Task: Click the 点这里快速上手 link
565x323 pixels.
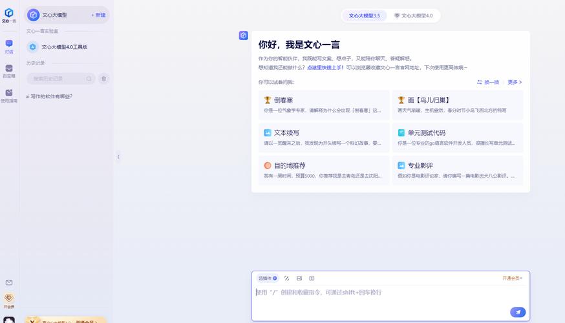Action: point(325,68)
